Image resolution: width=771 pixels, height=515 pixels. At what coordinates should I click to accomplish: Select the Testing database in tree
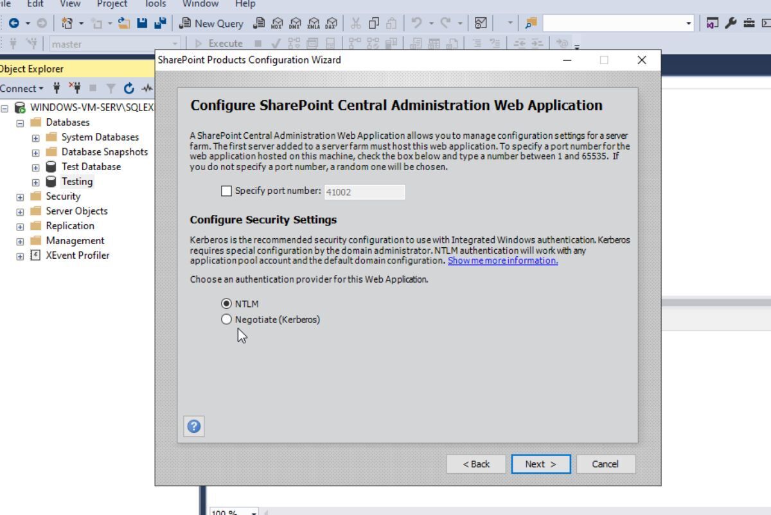pyautogui.click(x=77, y=182)
